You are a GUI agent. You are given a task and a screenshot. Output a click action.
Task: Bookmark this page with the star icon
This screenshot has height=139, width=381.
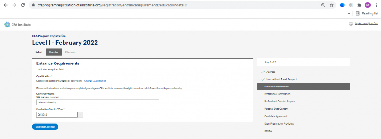(x=332, y=5)
